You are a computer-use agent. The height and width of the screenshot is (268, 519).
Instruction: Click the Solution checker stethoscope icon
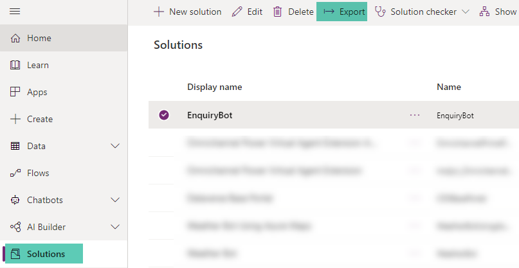coord(380,12)
